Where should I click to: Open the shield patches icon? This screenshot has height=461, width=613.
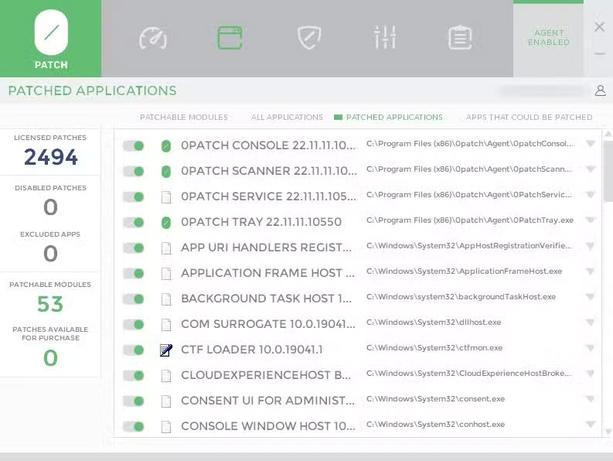pos(309,37)
